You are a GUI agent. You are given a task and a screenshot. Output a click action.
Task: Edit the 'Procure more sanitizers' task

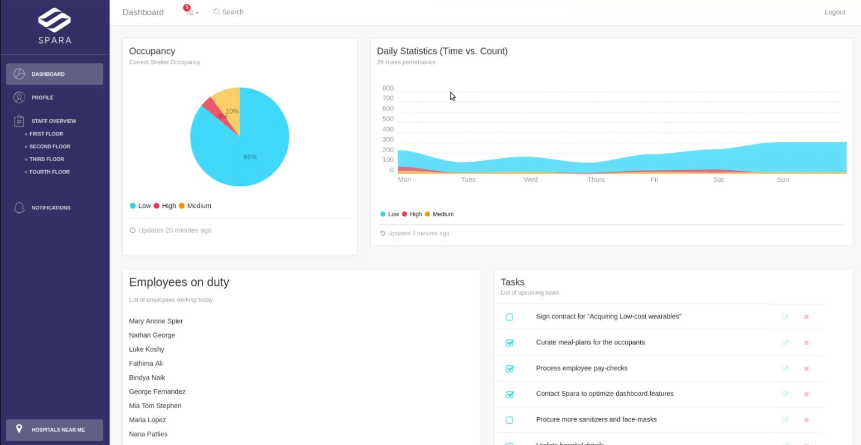click(785, 419)
